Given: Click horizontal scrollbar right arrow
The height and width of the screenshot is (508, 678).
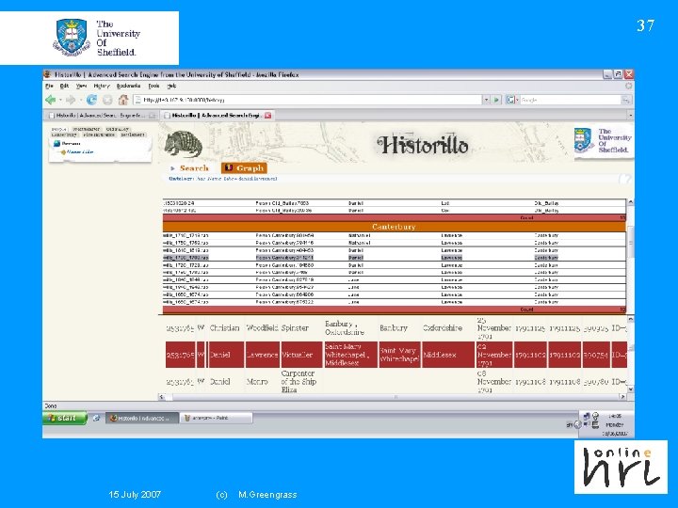Looking at the screenshot, I should 622,397.
